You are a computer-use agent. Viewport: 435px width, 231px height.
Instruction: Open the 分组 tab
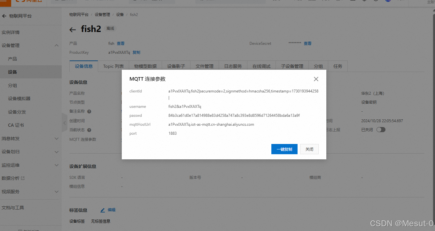[318, 66]
